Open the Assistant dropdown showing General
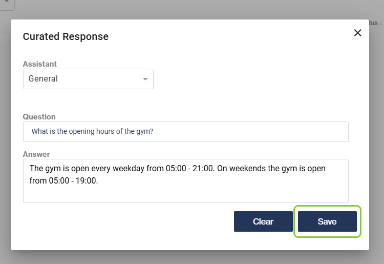The height and width of the screenshot is (264, 384). (88, 79)
